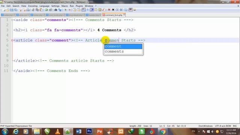Click 'Ln : 5' in the status bar
Viewport: 240px width, 135px height.
pos(162,126)
